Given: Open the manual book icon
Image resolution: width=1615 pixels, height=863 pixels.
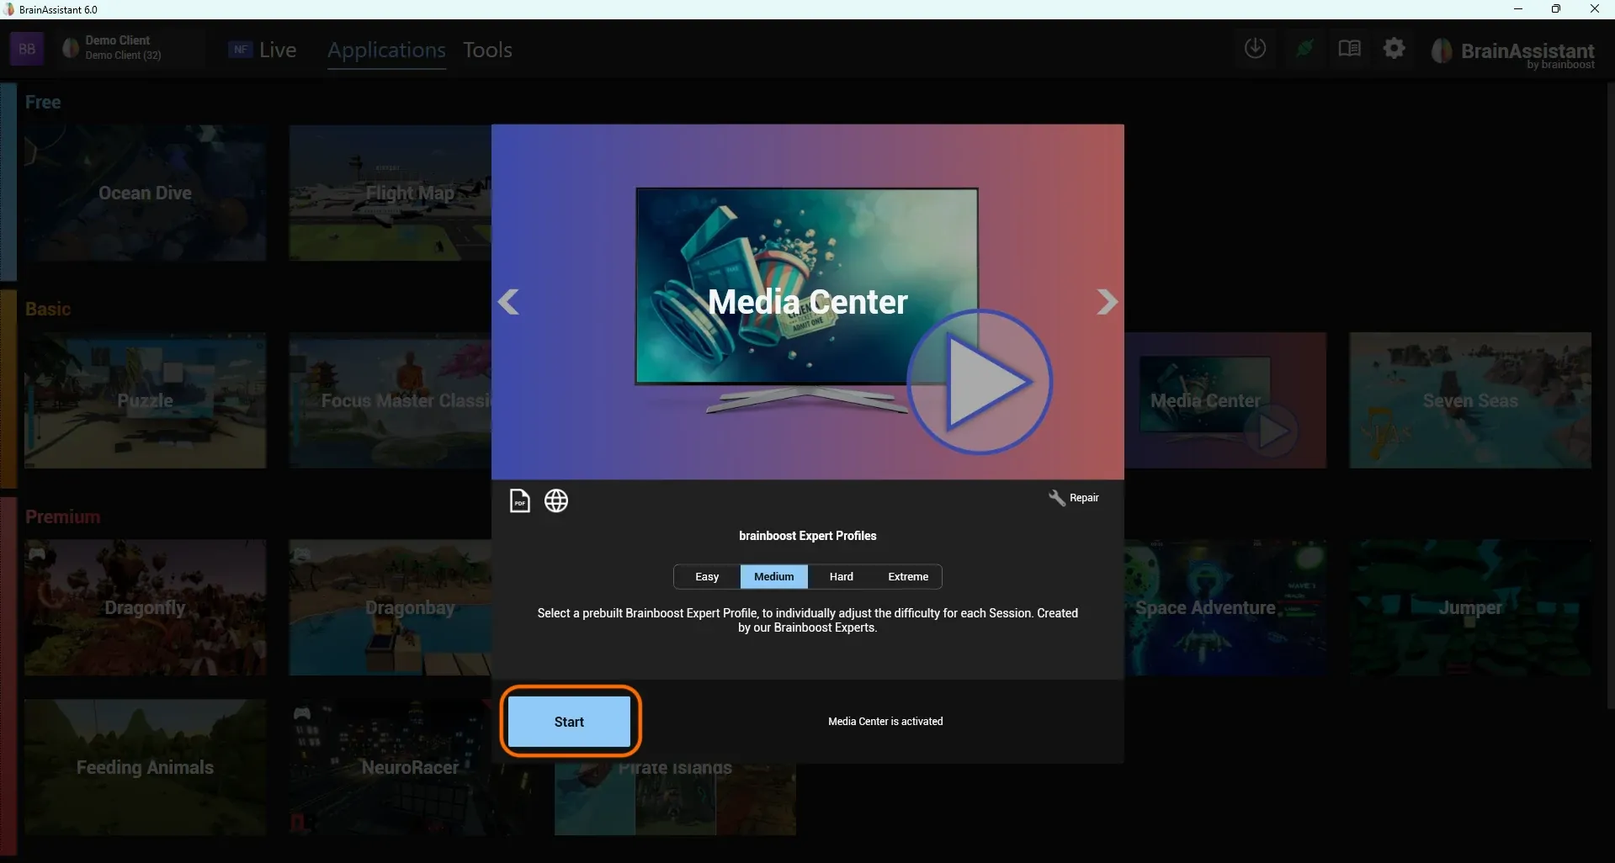Looking at the screenshot, I should coord(1350,49).
